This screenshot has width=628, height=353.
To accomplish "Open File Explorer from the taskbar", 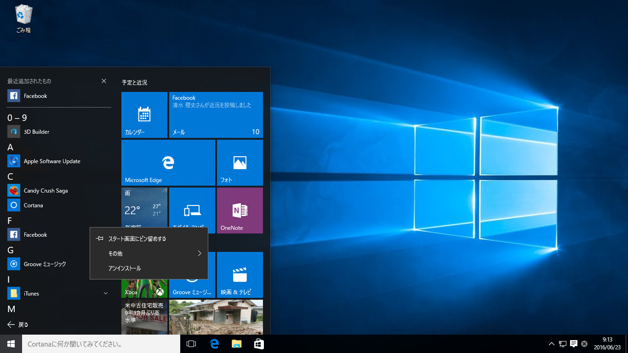I will click(x=236, y=344).
